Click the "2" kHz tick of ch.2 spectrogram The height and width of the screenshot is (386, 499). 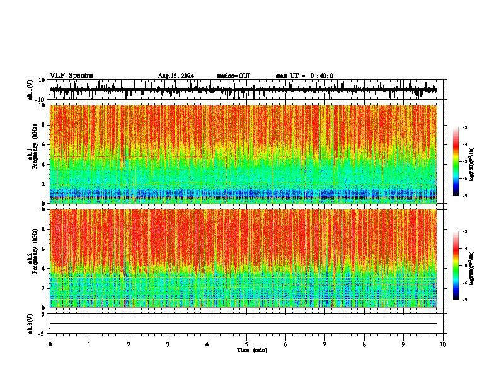point(43,288)
